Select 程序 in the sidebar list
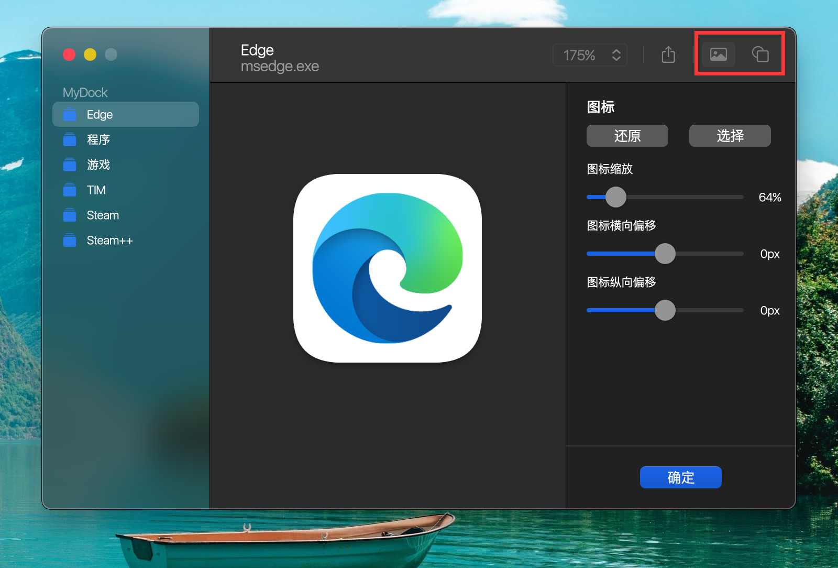The height and width of the screenshot is (568, 838). click(126, 139)
